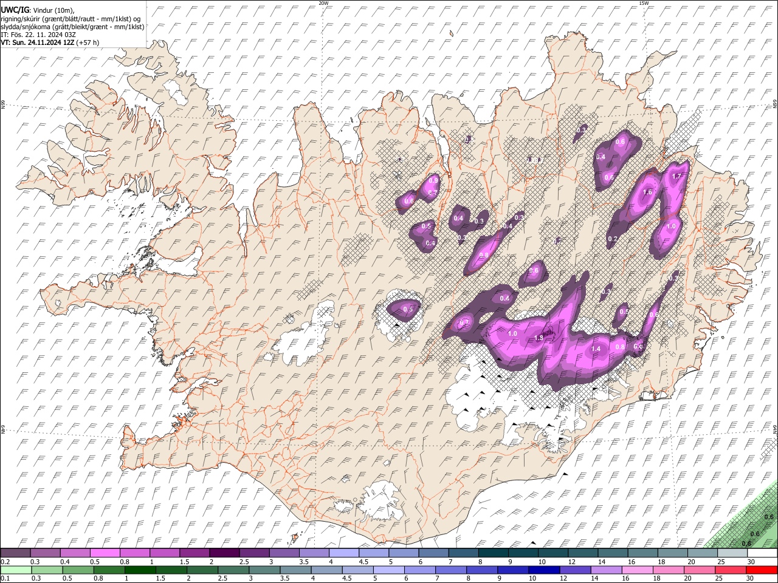This screenshot has height=583, width=778.
Task: Select lower legend red swatch at 30
Action: pos(762,570)
